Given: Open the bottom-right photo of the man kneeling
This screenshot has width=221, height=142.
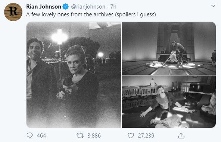Looking at the screenshot, I should pos(169,101).
